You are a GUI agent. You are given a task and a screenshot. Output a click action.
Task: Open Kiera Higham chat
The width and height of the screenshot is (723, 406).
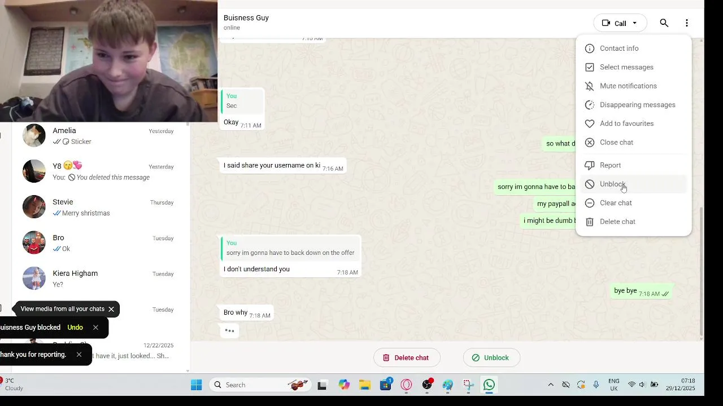tap(102, 279)
